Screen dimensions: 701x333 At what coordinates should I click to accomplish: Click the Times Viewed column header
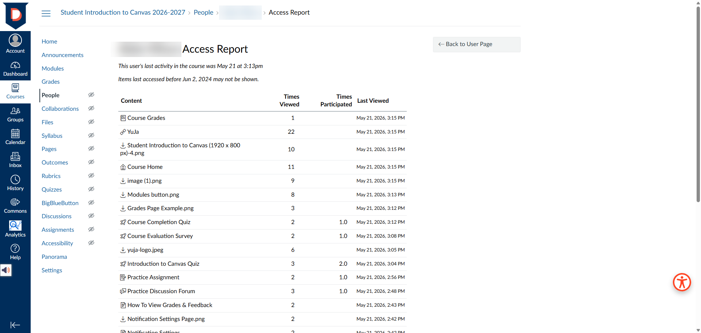tap(290, 101)
